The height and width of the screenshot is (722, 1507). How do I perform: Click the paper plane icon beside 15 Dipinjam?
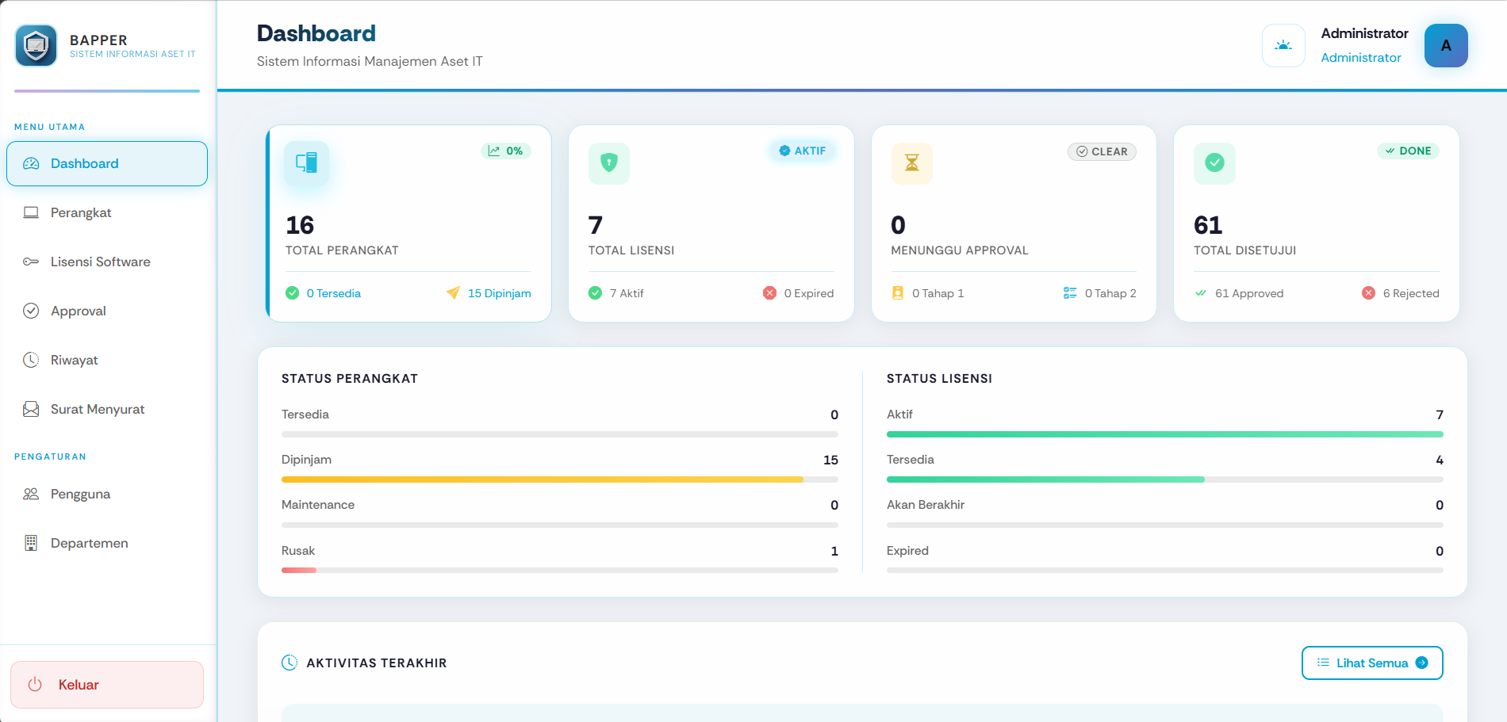pyautogui.click(x=453, y=293)
